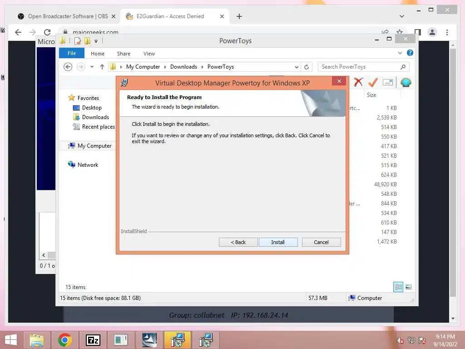Select Recent places in navigation pane
The height and width of the screenshot is (349, 465).
pyautogui.click(x=98, y=127)
